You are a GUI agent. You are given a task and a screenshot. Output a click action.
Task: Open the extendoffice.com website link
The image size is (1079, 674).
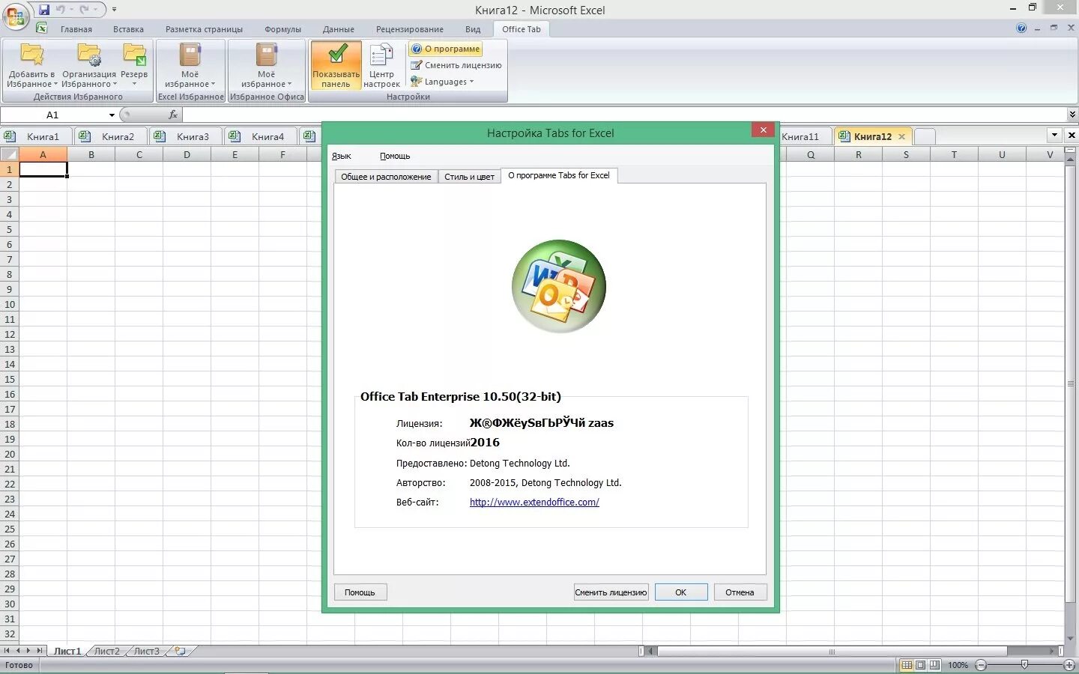pyautogui.click(x=534, y=503)
